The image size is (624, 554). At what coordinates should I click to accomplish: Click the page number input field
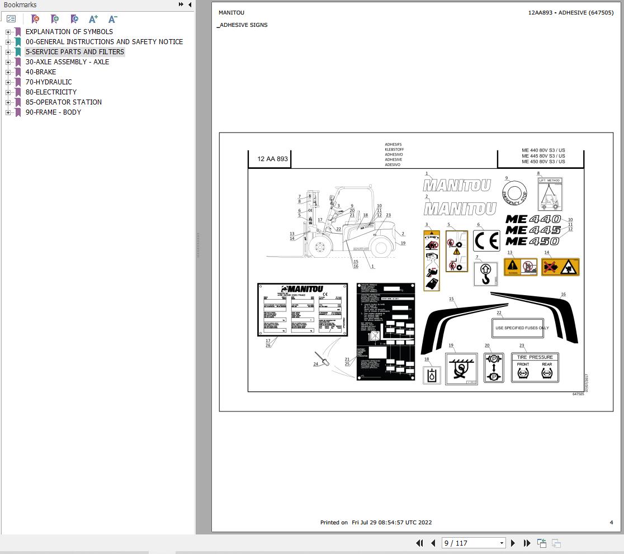(470, 543)
